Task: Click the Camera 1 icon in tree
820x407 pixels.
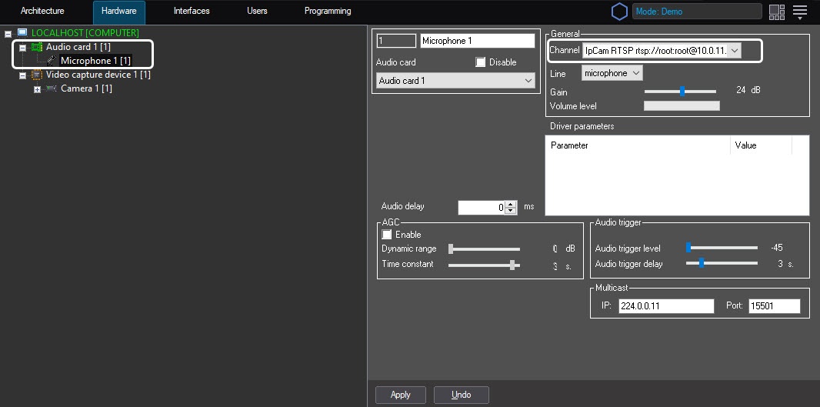Action: (52, 89)
